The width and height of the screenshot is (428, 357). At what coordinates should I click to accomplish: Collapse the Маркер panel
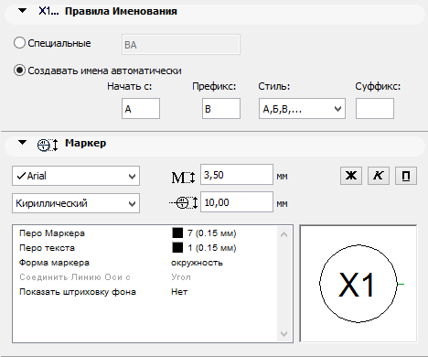pyautogui.click(x=22, y=142)
